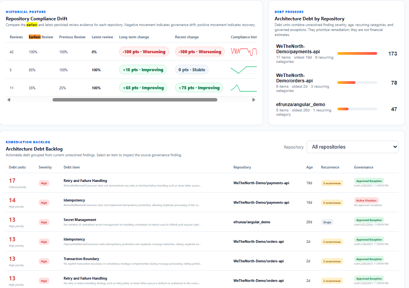Viewport: 409px width, 288px height.
Task: Click the 173 debt score
Action: click(x=393, y=54)
